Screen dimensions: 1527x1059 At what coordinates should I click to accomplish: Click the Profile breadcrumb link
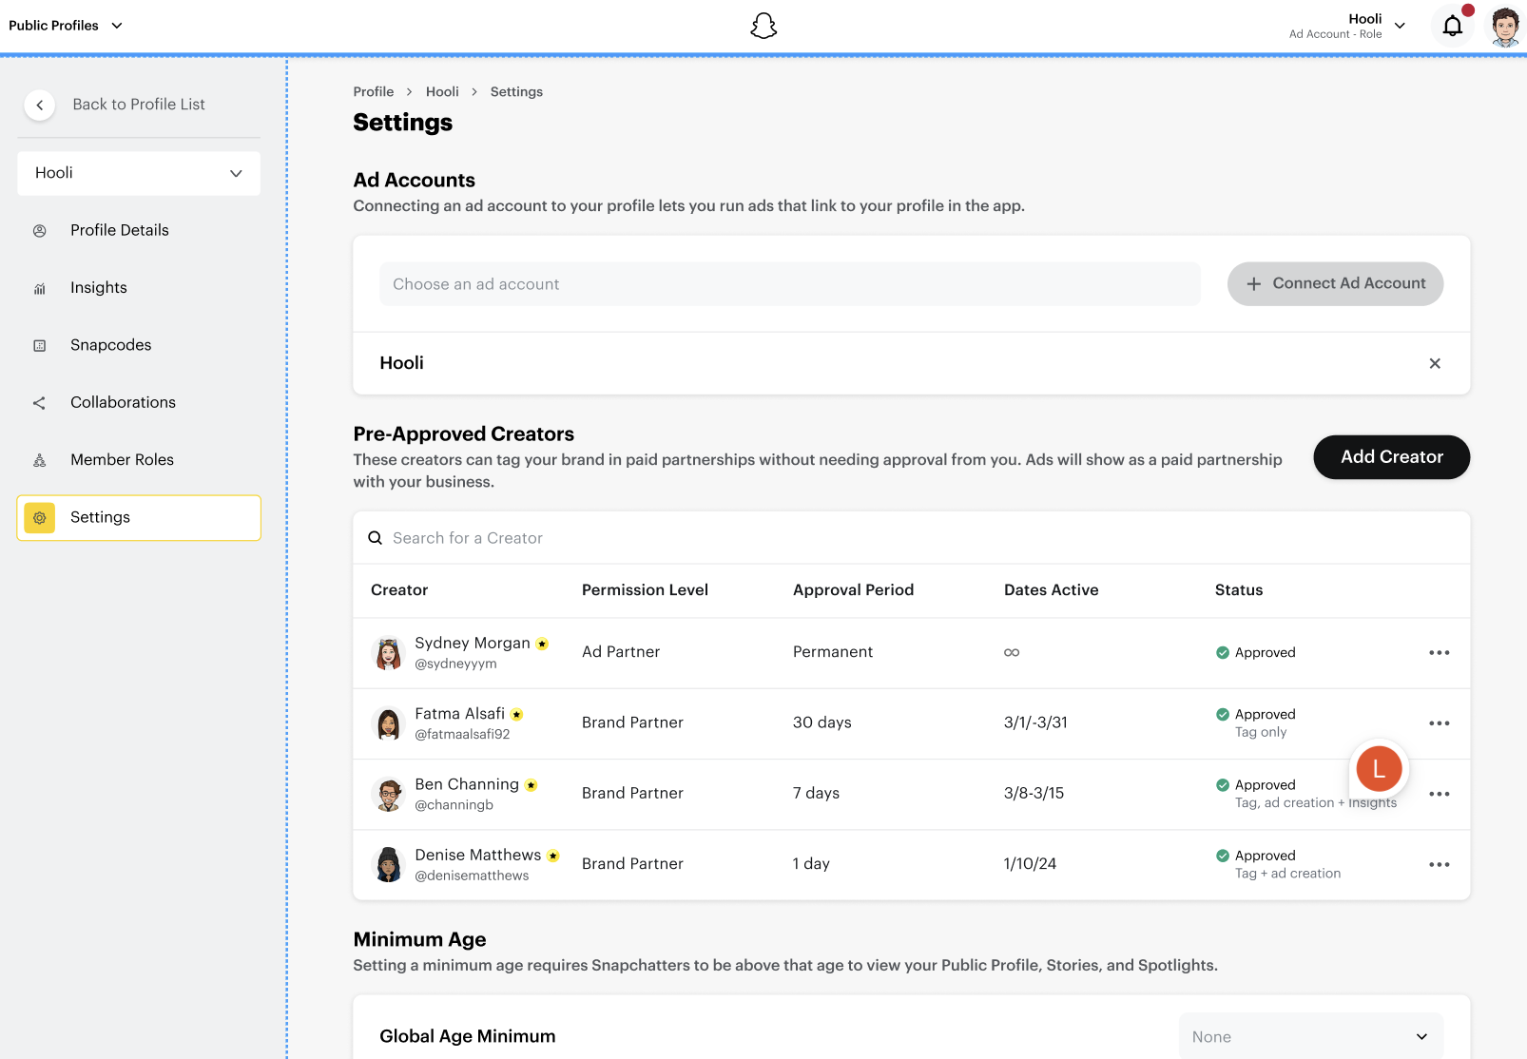coord(374,92)
